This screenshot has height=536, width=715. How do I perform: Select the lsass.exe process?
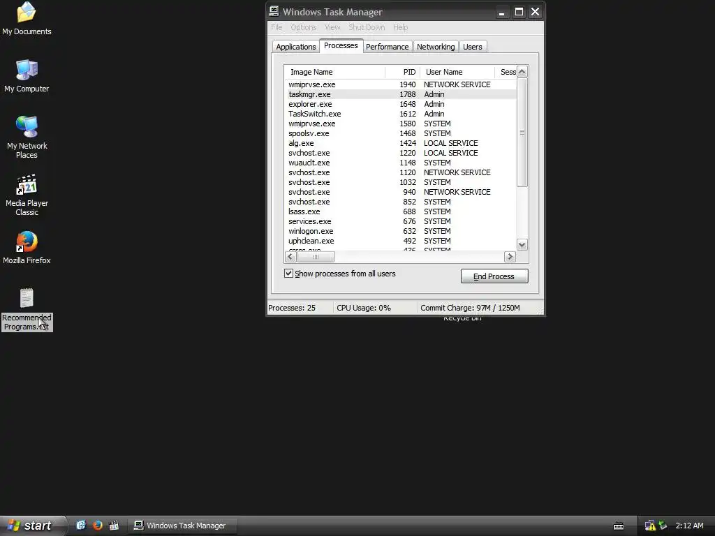(x=401, y=211)
